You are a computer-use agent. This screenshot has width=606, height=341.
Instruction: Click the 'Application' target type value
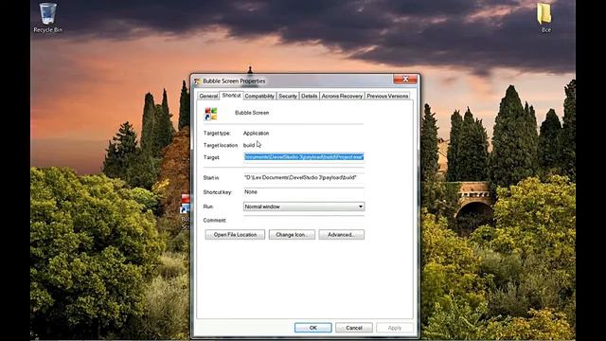(x=256, y=133)
